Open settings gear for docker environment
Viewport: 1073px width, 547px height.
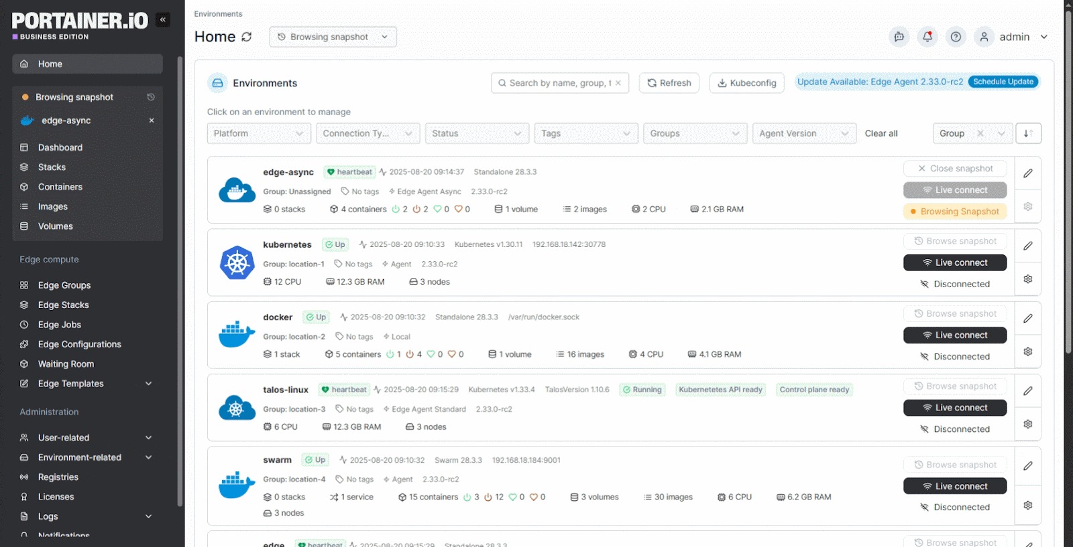[1028, 351]
